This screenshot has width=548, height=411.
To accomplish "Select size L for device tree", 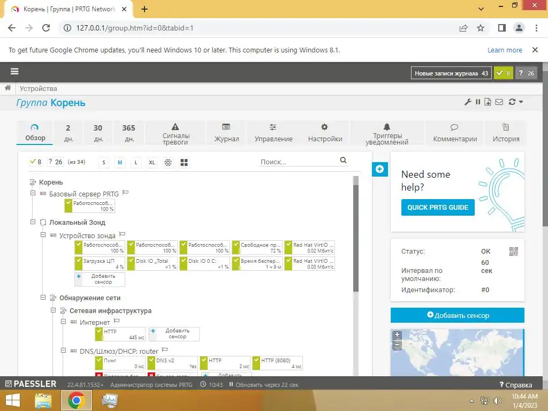I will [x=136, y=163].
